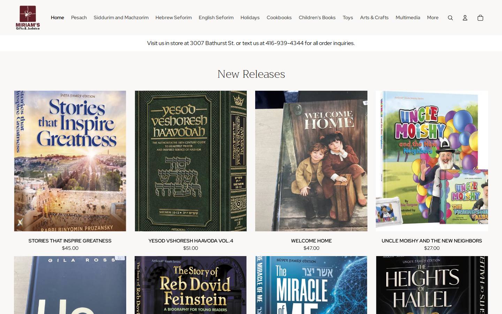The width and height of the screenshot is (502, 314).
Task: Open Stories That Inspire Greatness title link
Action: pos(70,241)
